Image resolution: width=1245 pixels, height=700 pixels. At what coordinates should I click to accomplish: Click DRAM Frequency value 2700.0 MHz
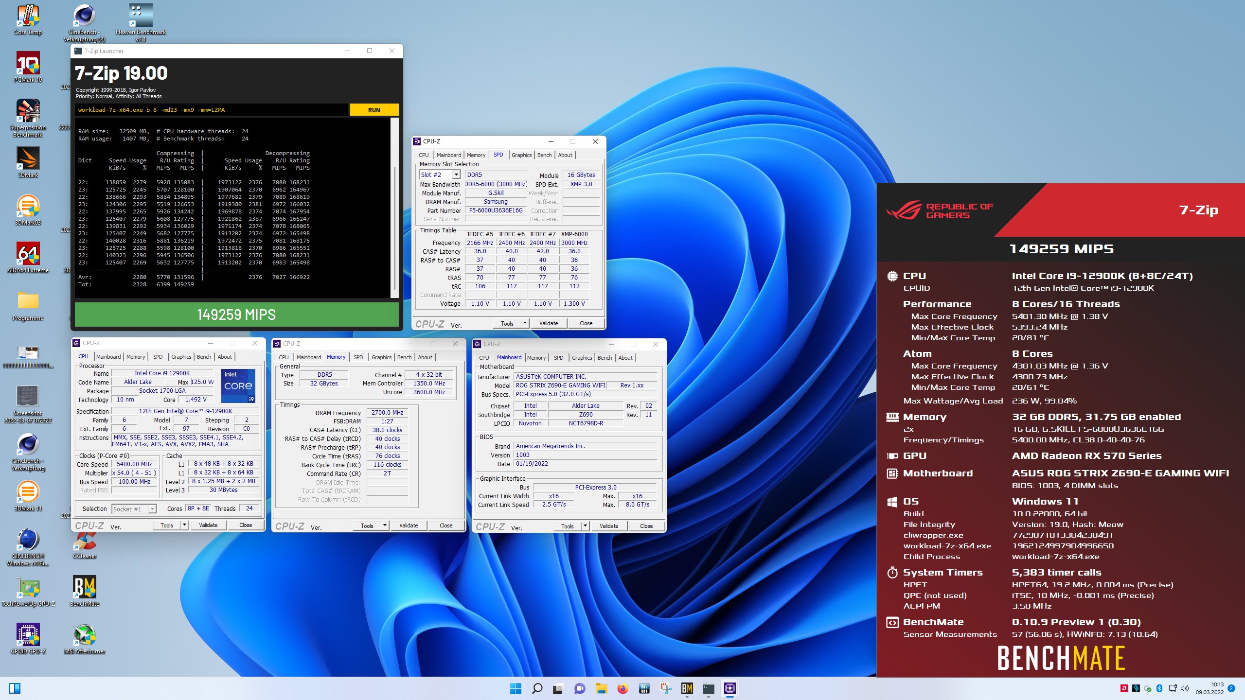tap(387, 413)
